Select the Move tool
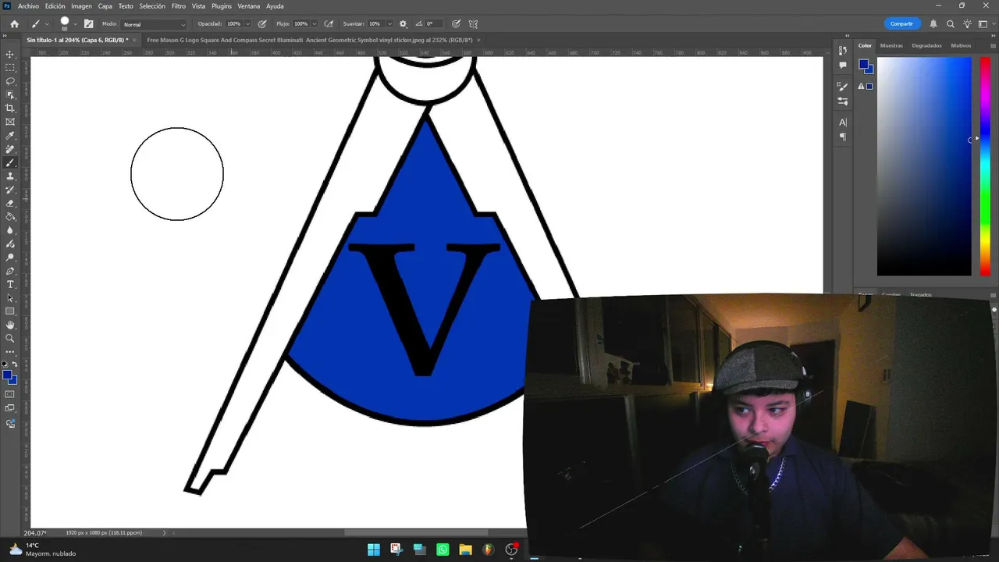The image size is (999, 562). pyautogui.click(x=10, y=54)
